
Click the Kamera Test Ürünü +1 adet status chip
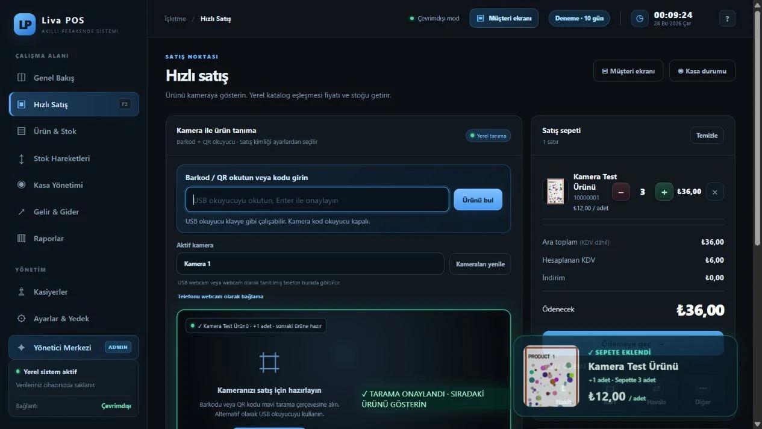(x=256, y=326)
